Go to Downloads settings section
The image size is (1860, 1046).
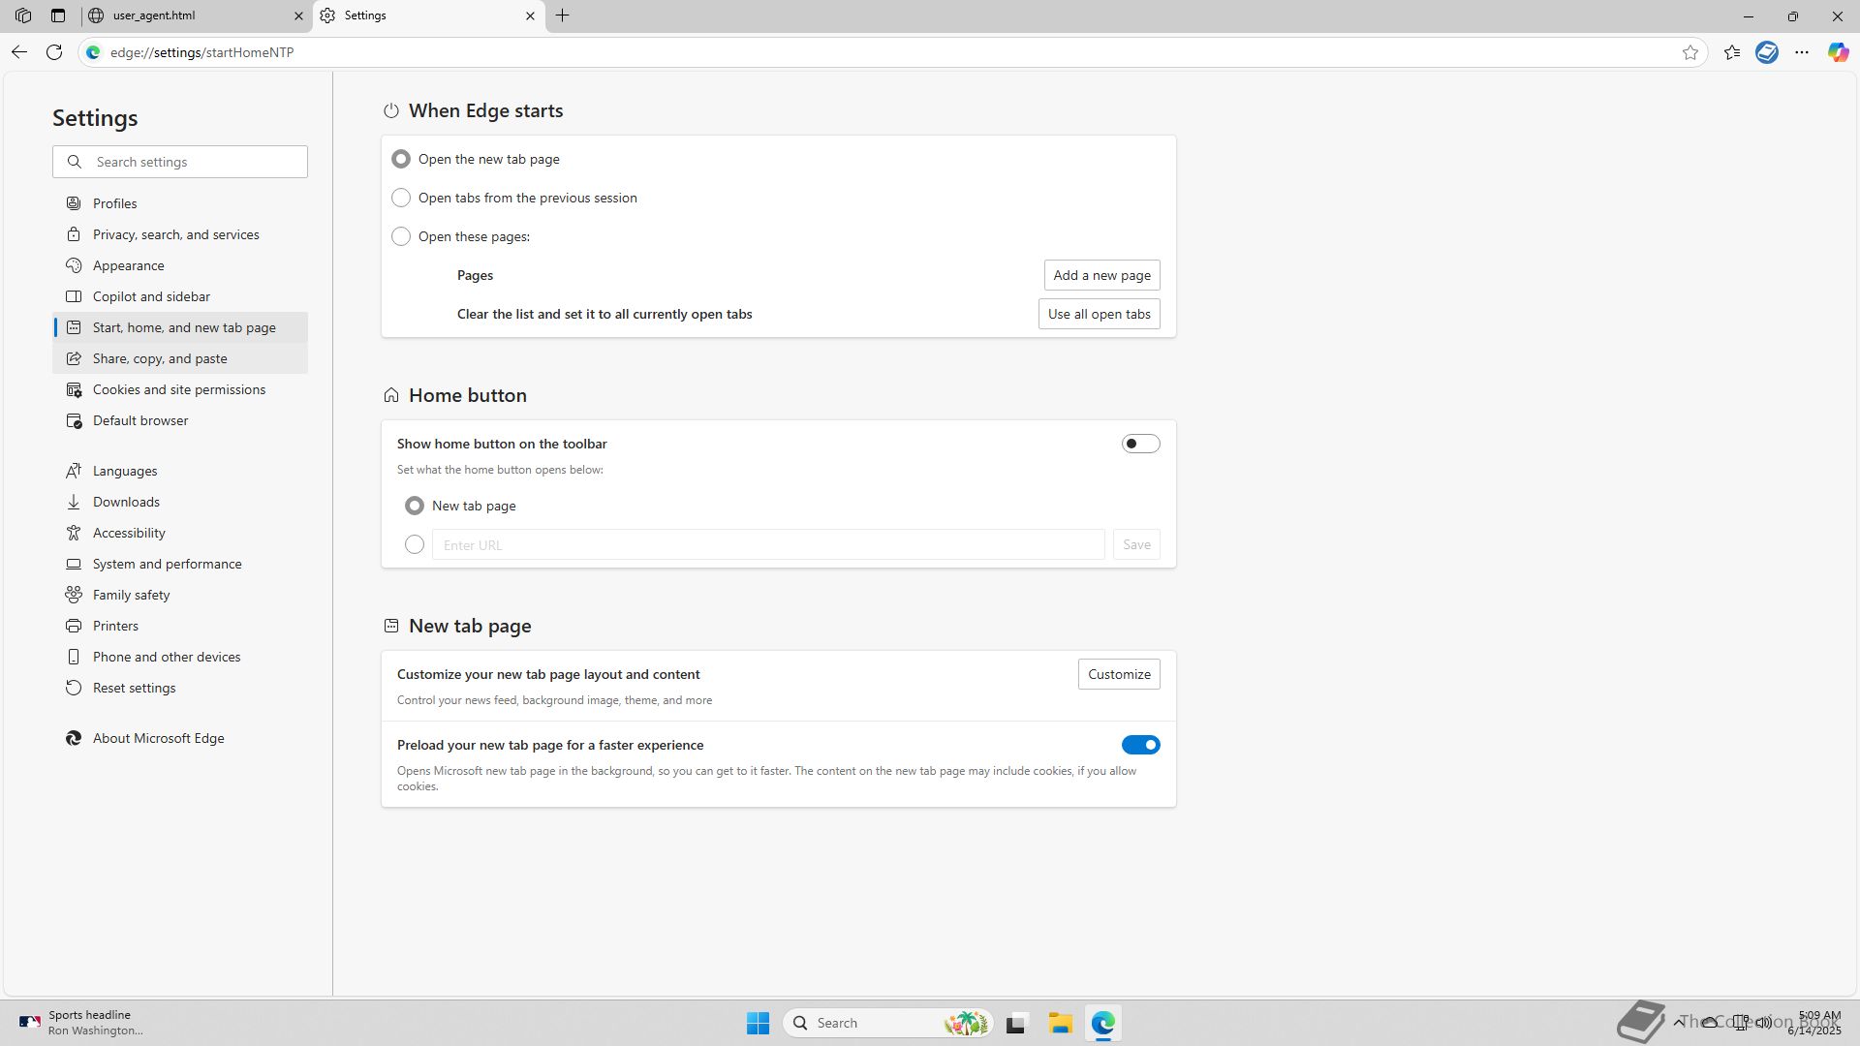tap(126, 502)
